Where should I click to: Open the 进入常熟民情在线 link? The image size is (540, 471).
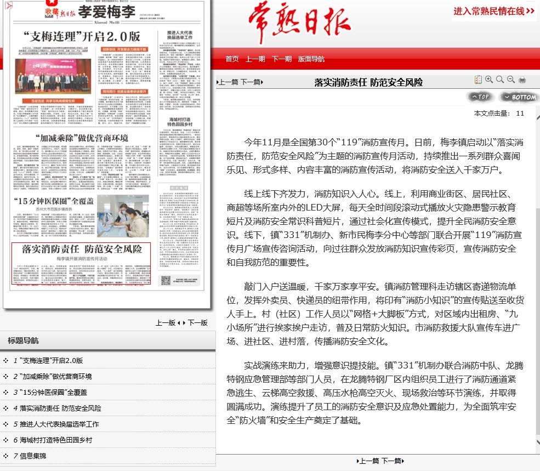(x=494, y=12)
